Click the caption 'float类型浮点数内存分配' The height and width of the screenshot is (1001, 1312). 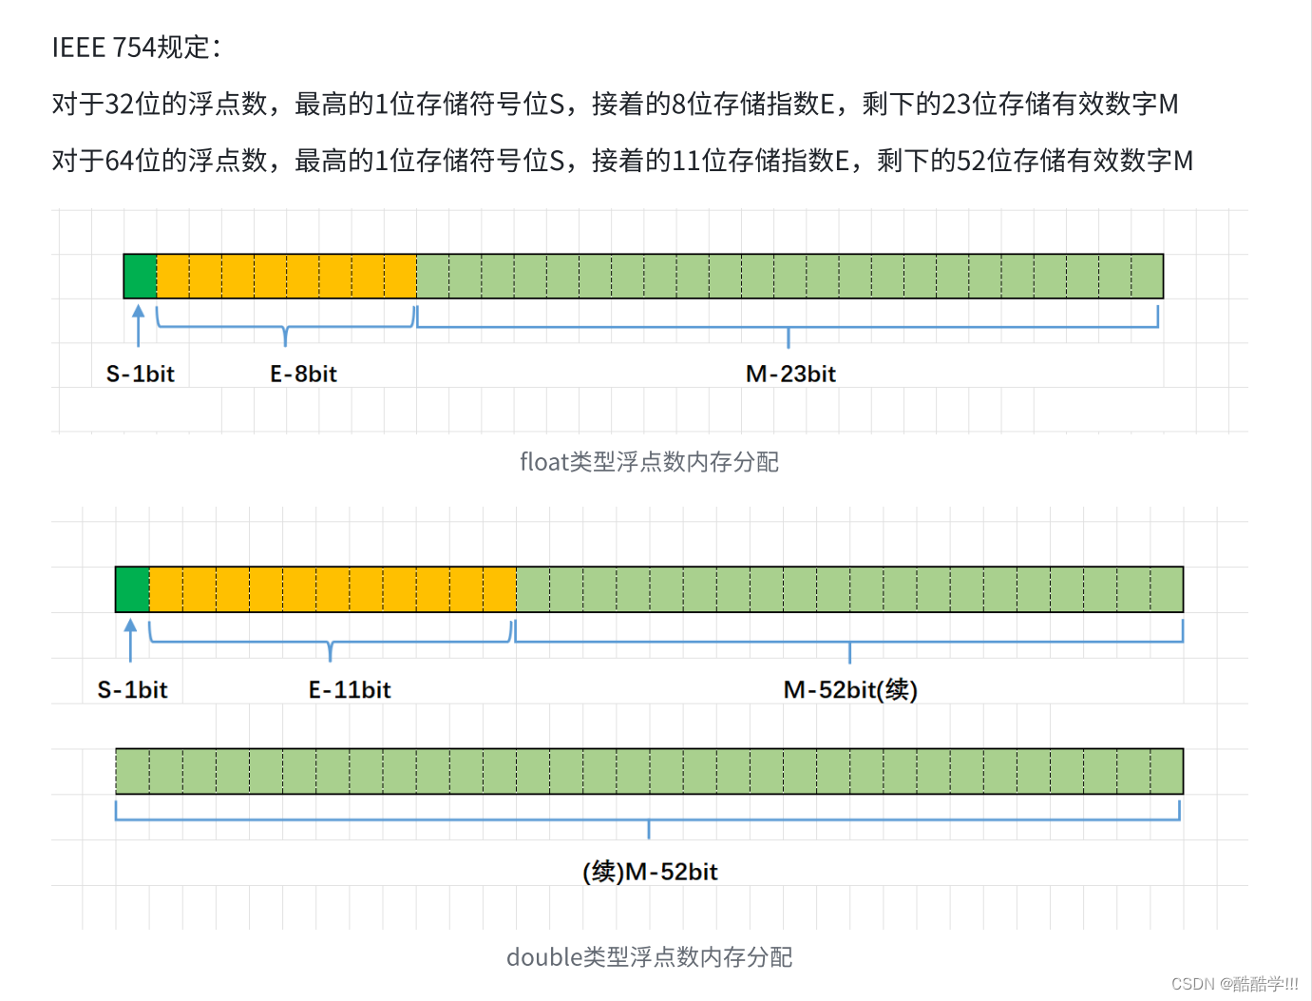[x=649, y=462]
